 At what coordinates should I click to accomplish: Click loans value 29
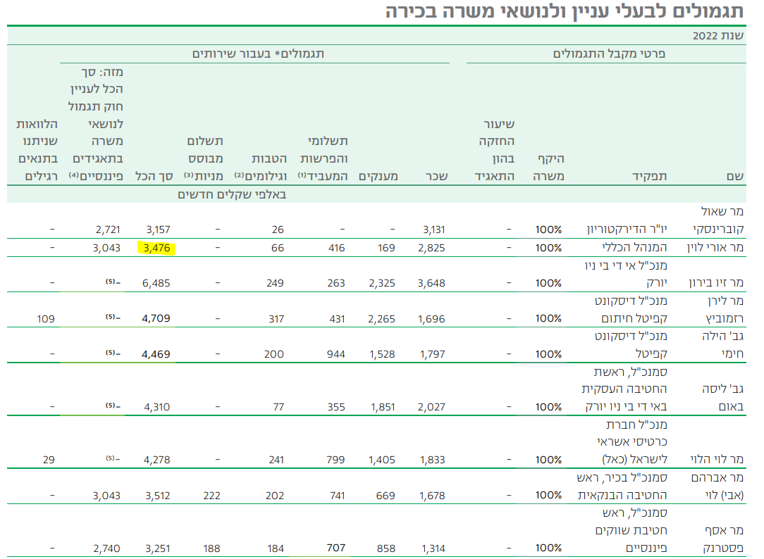49,460
